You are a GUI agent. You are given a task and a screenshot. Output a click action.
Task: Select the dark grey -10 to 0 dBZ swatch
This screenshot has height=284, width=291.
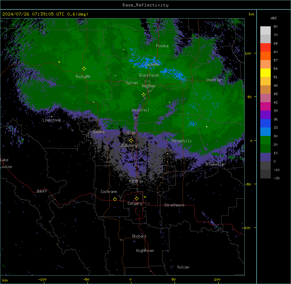pyautogui.click(x=265, y=166)
